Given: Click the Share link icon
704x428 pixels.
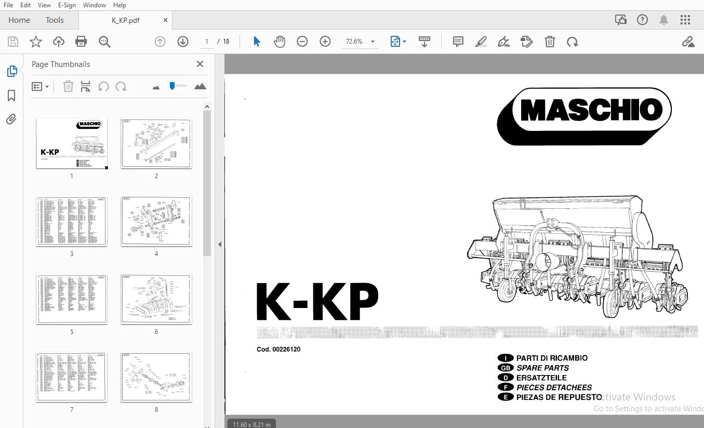Looking at the screenshot, I should pos(688,42).
